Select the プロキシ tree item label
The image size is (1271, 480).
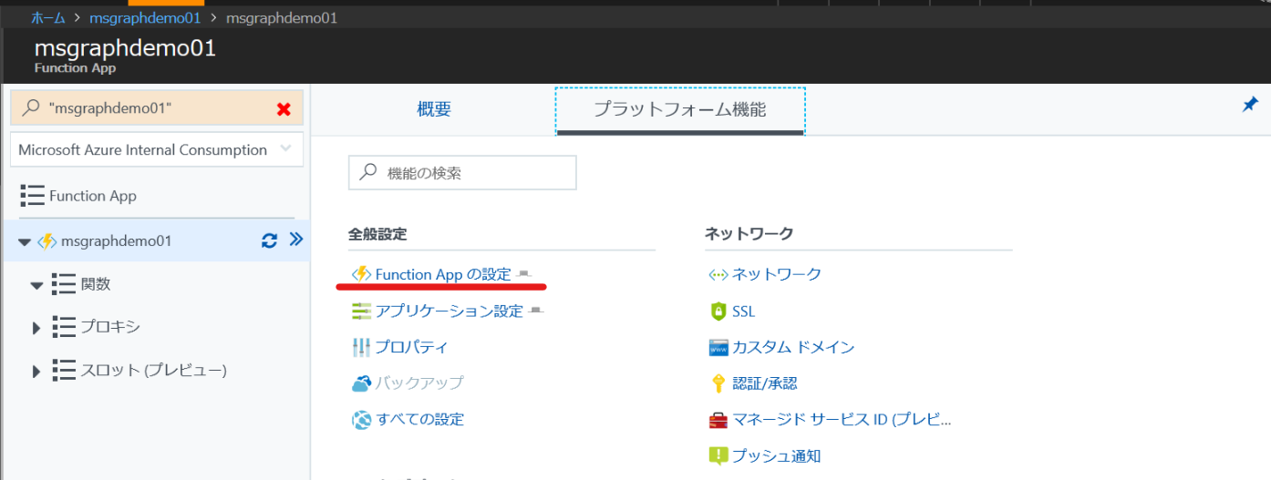(x=110, y=327)
